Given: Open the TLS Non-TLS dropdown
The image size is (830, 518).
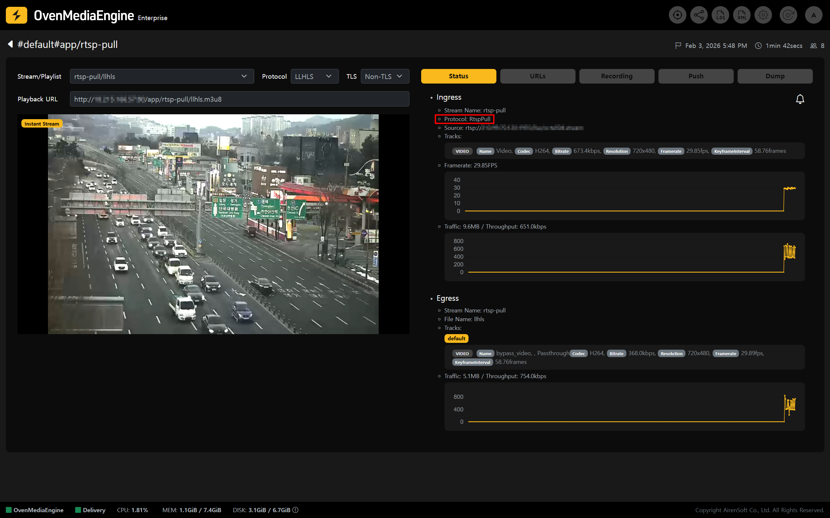Looking at the screenshot, I should (385, 76).
